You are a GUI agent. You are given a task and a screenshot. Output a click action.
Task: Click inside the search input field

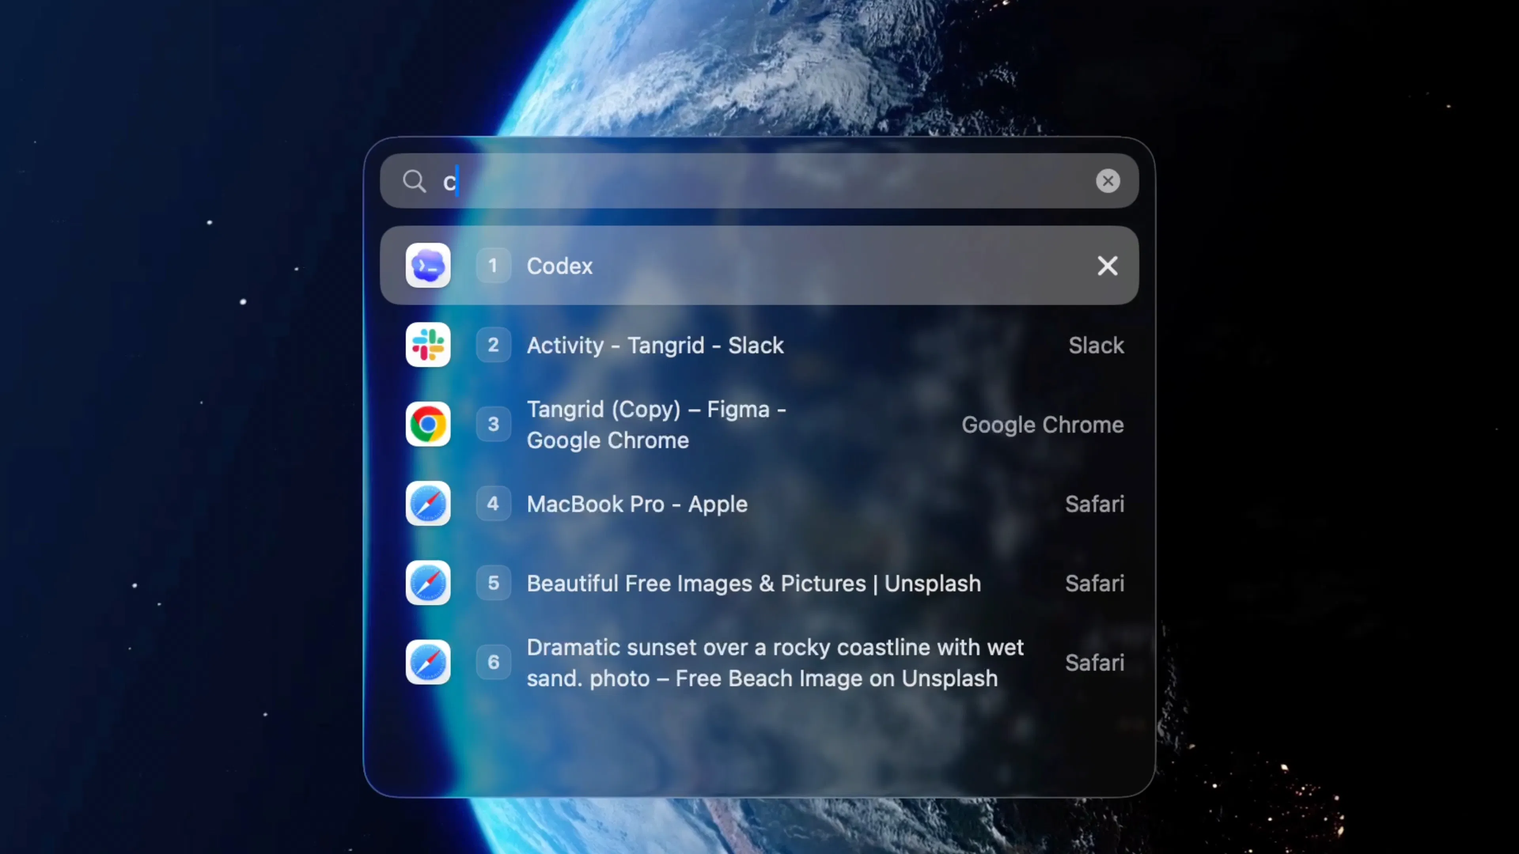[759, 181]
